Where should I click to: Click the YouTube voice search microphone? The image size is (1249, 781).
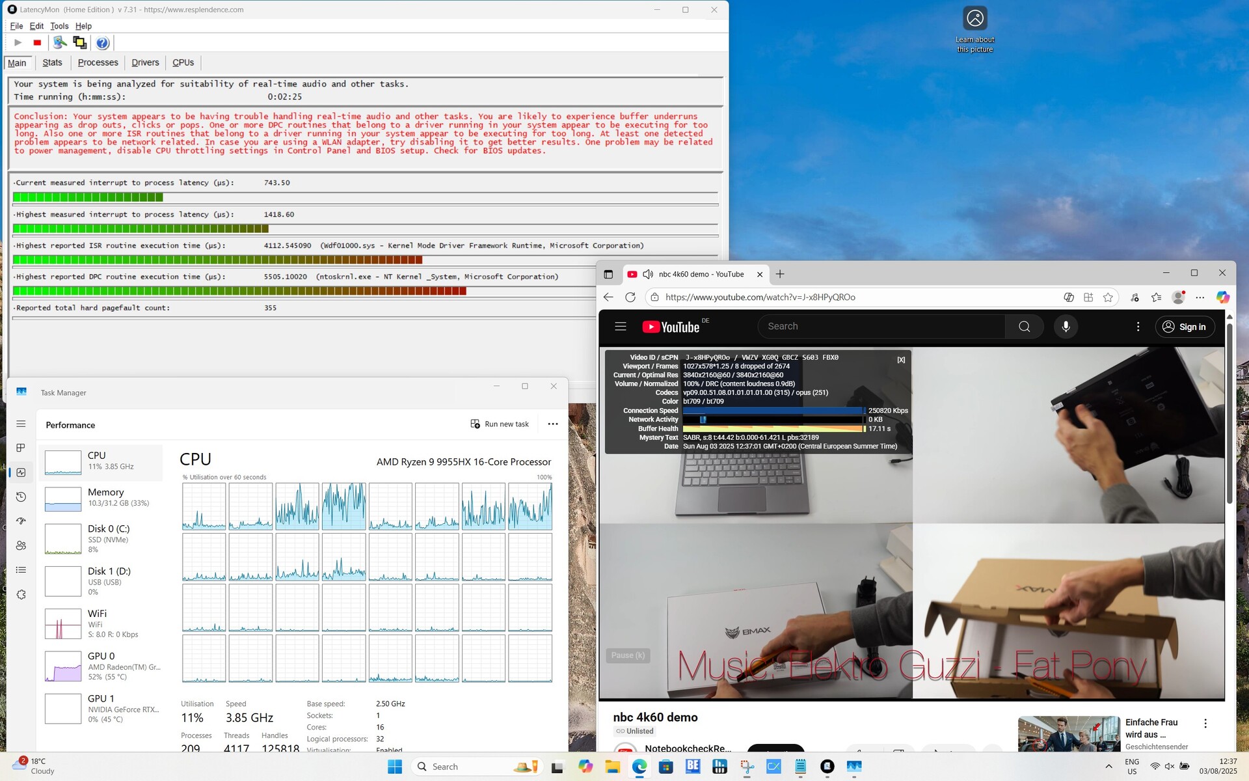pyautogui.click(x=1066, y=327)
